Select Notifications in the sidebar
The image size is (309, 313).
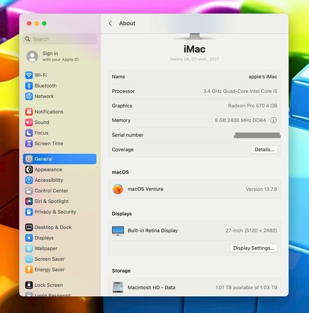(60, 112)
